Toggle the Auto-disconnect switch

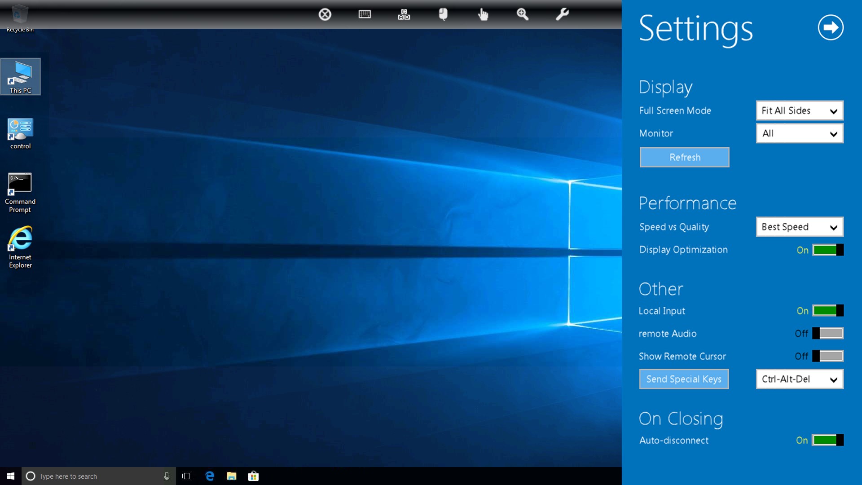point(828,440)
